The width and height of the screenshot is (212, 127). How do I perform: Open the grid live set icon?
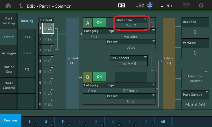pos(186,6)
